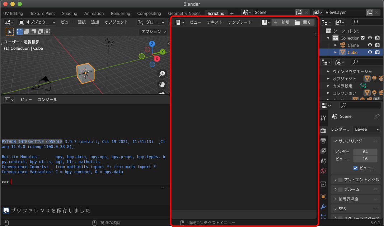This screenshot has width=384, height=227.
Task: Disable the ビュー denoising checkbox under Sampling
Action: coord(356,169)
